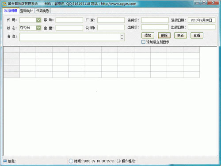221x166 pixels.
Task: Click the 更新 button
Action: point(180,35)
